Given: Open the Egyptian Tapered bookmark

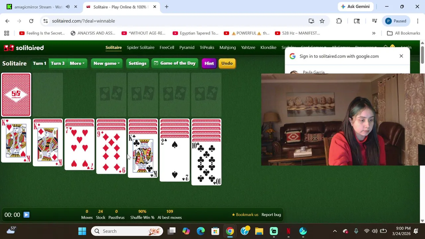Looking at the screenshot, I should click(x=196, y=33).
